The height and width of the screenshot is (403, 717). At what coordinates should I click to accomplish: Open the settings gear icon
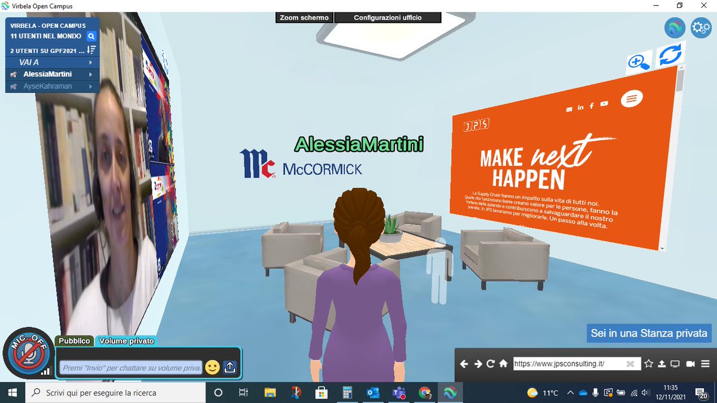pos(700,27)
